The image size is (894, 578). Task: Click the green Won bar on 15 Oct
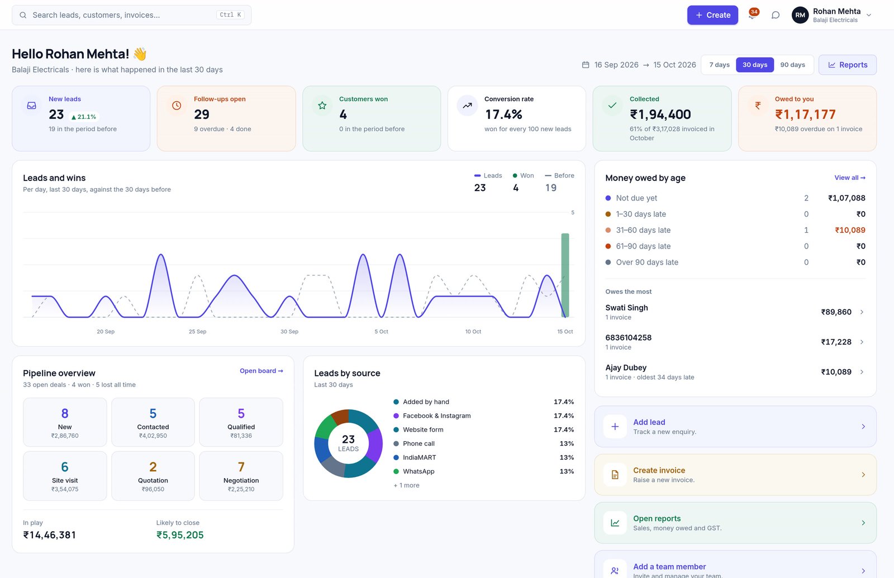click(x=565, y=275)
